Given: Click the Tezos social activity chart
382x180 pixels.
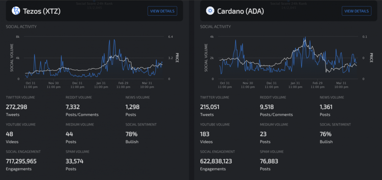Looking at the screenshot, I should (94, 59).
